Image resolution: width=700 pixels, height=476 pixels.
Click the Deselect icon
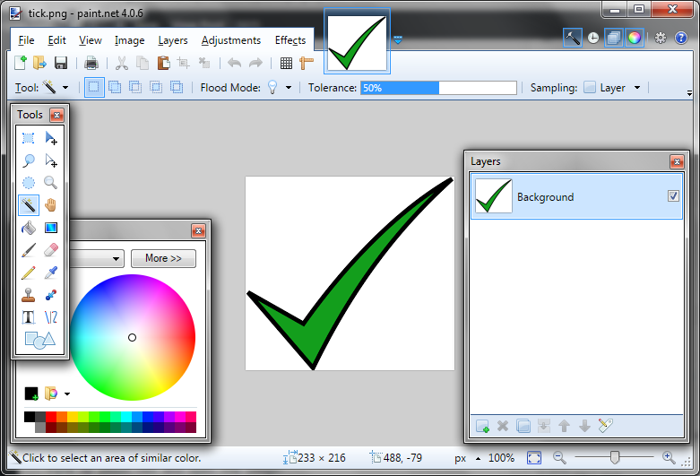(204, 63)
